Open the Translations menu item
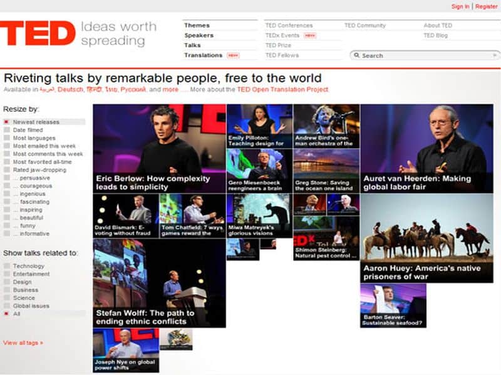Viewport: 501px width, 375px height. click(203, 55)
